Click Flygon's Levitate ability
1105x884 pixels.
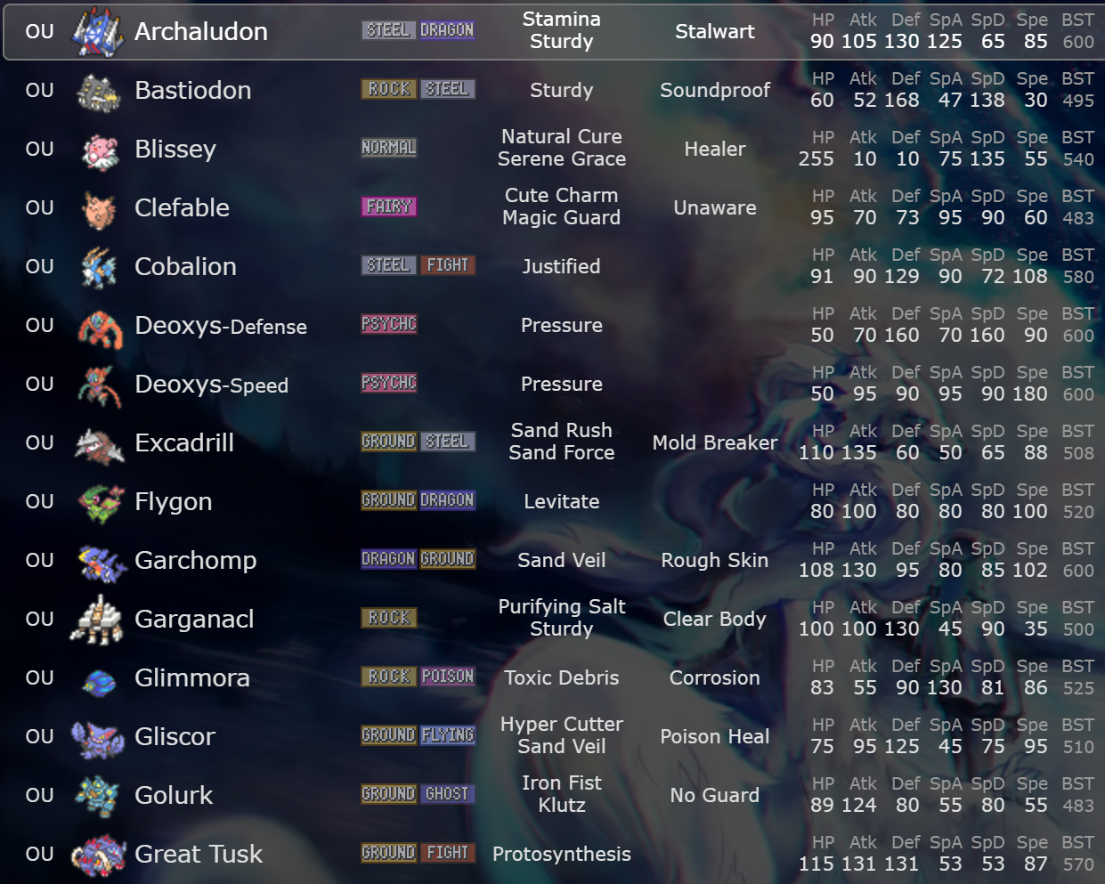[562, 501]
